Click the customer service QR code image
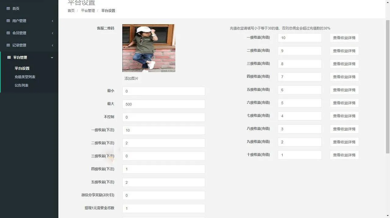This screenshot has height=218, width=390. pos(149,48)
